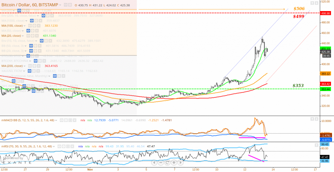Toggle visibility eye for Vol (20)

point(19,11)
